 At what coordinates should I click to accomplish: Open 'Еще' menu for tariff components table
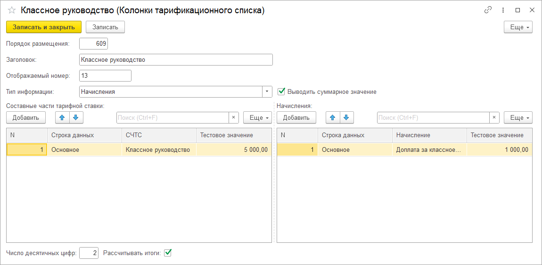(257, 117)
